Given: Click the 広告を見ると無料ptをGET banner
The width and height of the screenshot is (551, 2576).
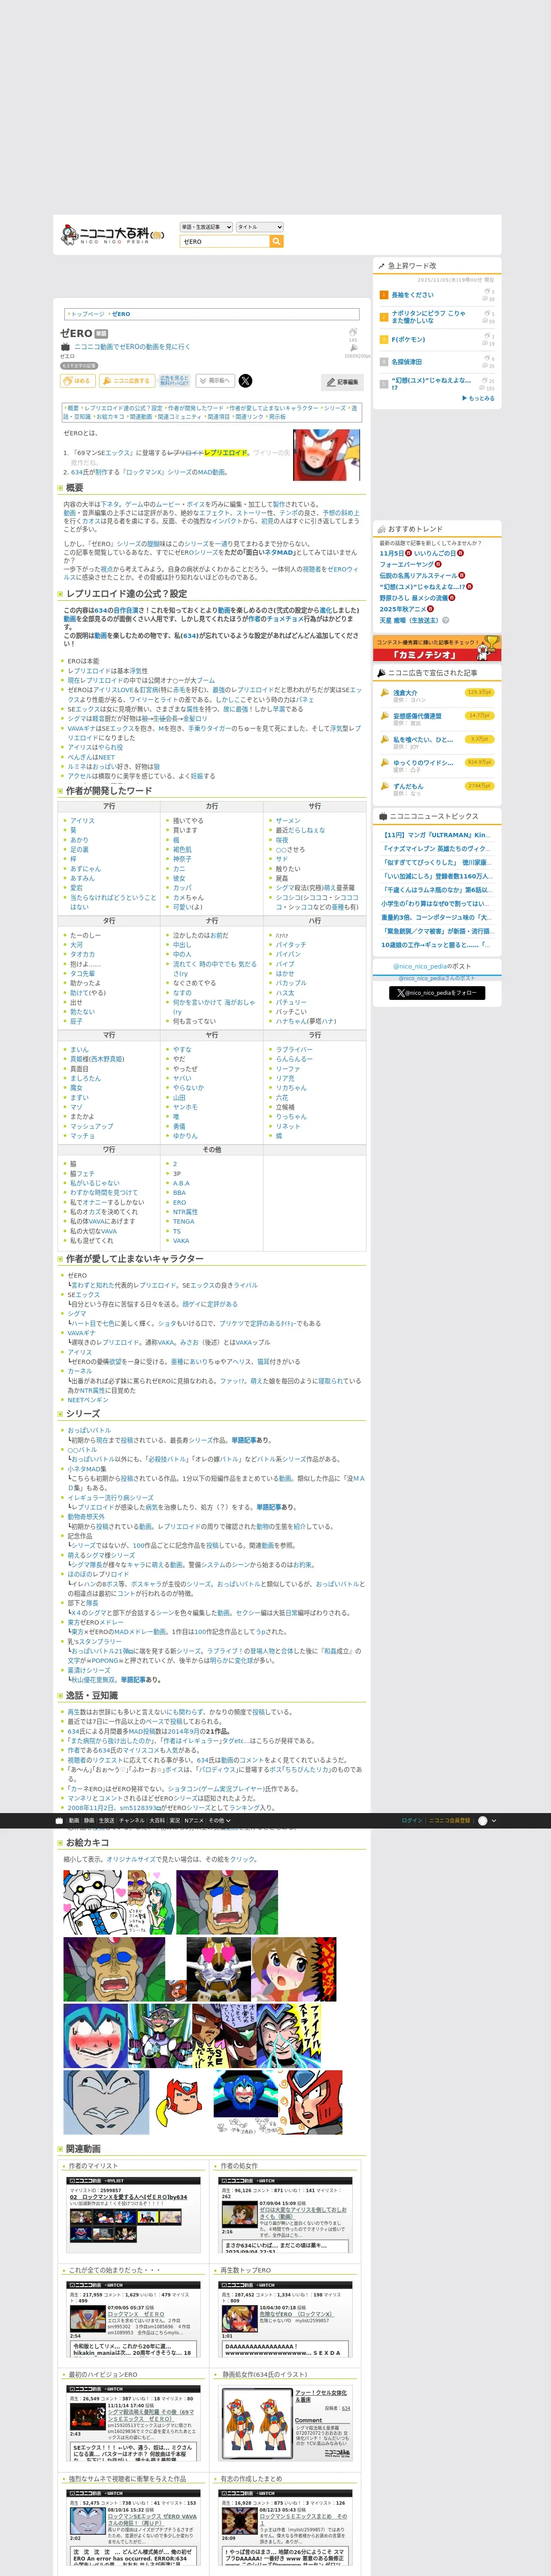Looking at the screenshot, I should pos(174,381).
